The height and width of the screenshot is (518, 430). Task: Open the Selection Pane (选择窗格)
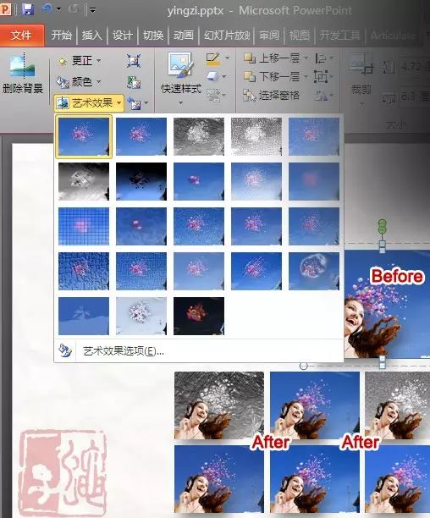pos(271,96)
